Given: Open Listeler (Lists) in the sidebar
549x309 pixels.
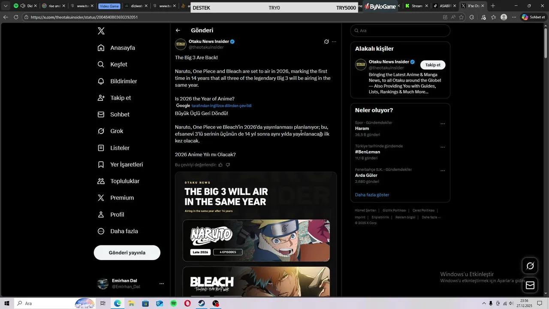Looking at the screenshot, I should 113,148.
